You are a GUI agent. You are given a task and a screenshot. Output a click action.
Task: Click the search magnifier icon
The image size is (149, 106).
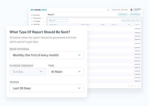(51, 21)
